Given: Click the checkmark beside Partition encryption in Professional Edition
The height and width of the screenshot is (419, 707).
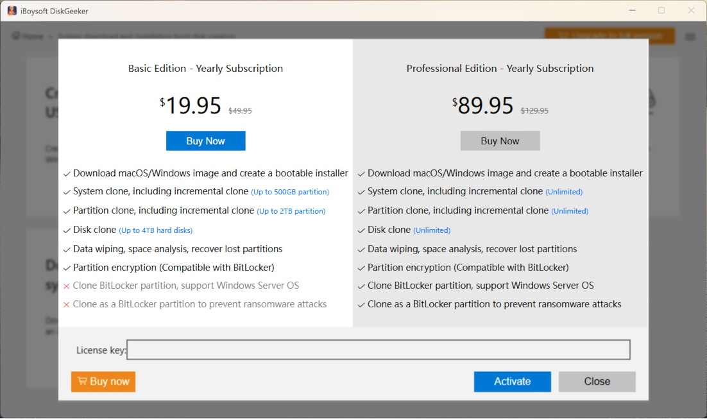Looking at the screenshot, I should coord(361,267).
